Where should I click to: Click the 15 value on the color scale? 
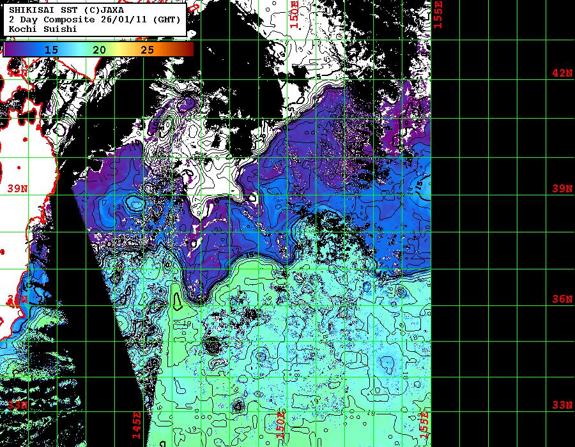coord(51,49)
